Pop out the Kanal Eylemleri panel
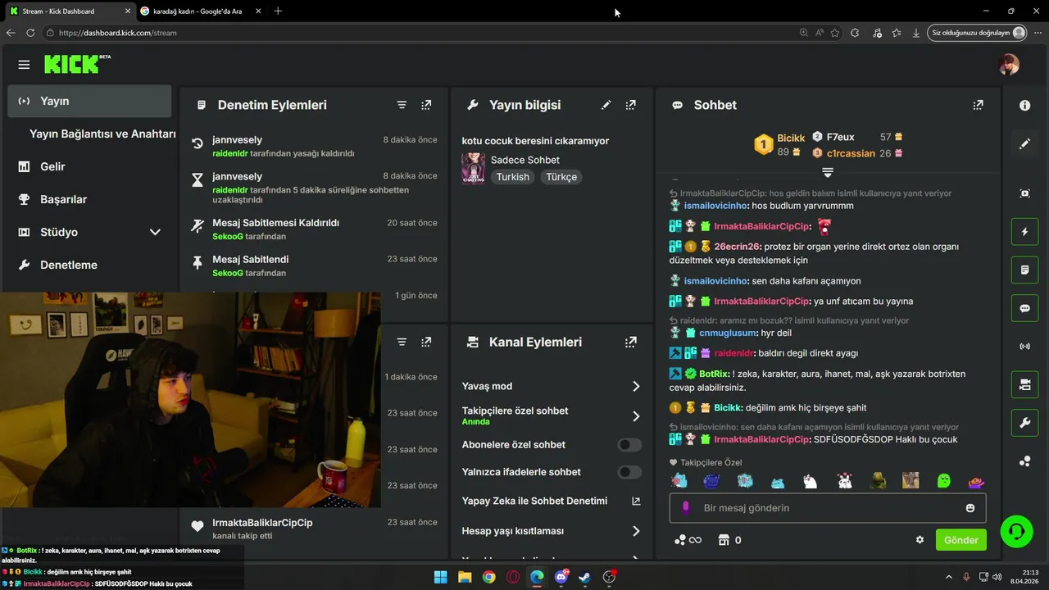Image resolution: width=1049 pixels, height=590 pixels. tap(630, 342)
